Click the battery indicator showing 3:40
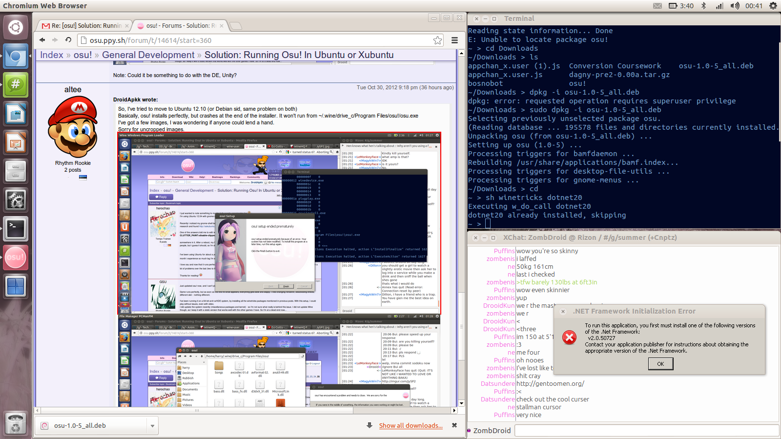Image resolution: width=781 pixels, height=439 pixels. pos(681,6)
